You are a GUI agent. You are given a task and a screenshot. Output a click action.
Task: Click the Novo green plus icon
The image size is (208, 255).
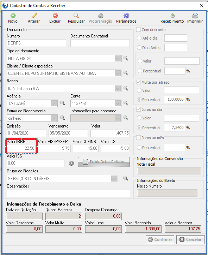[13, 16]
